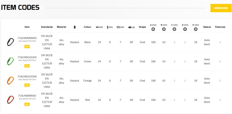The image size is (232, 114).
Task: Click the ITEM CODES heading
Action: 20,8
